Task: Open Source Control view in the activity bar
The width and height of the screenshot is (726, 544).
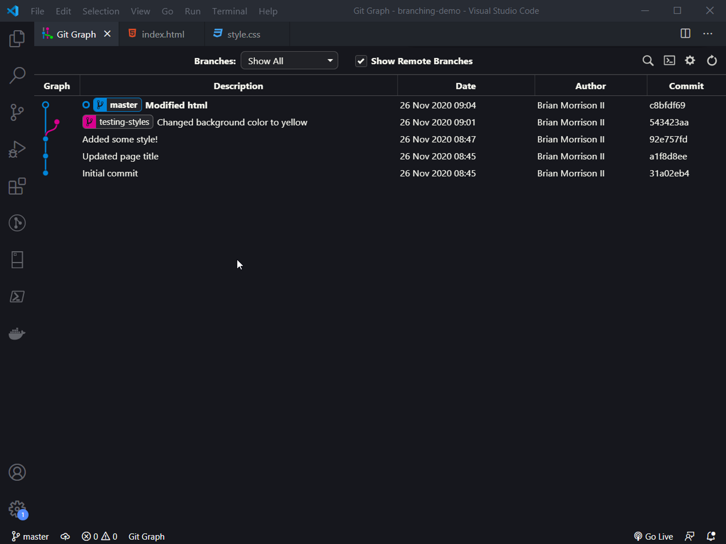Action: [x=17, y=112]
